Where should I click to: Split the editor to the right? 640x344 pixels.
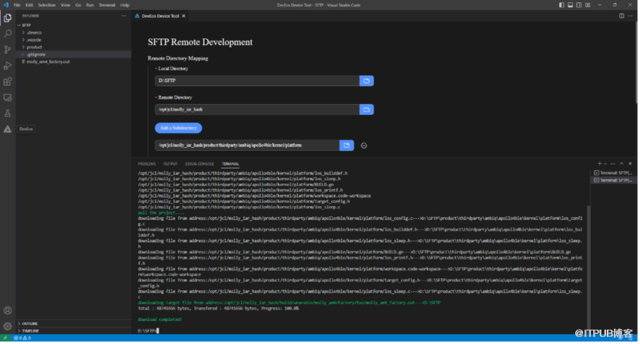pos(623,17)
